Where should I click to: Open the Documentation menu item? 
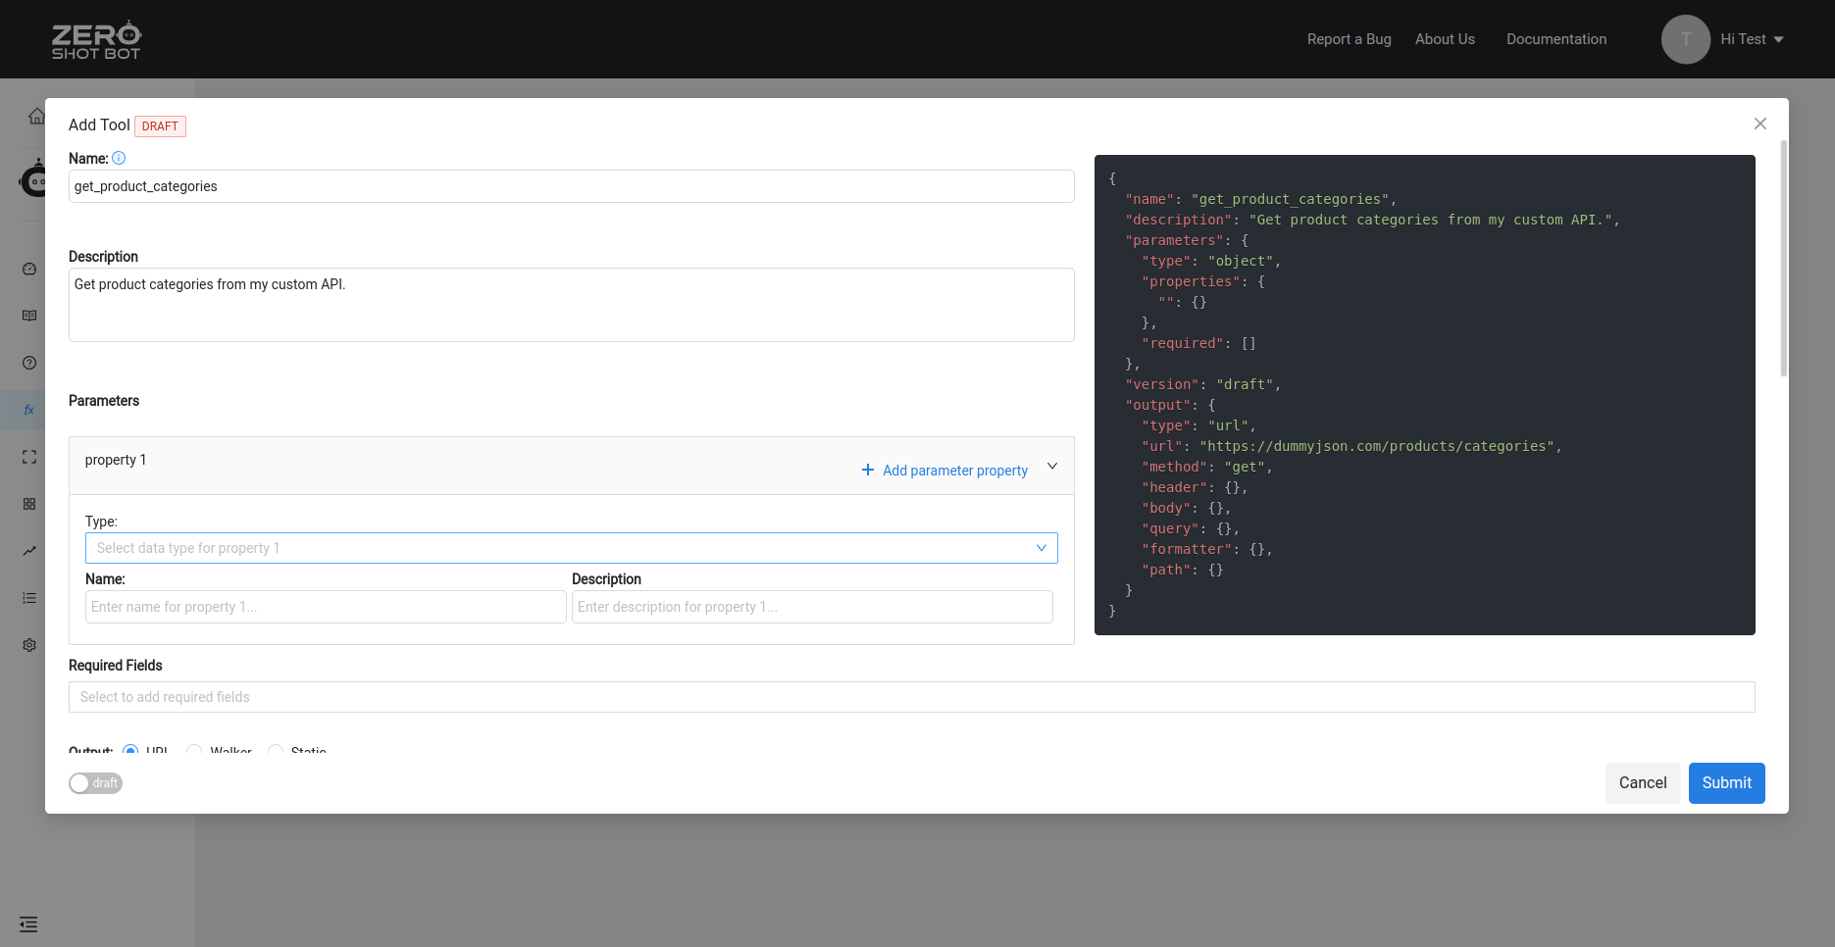(x=1556, y=39)
